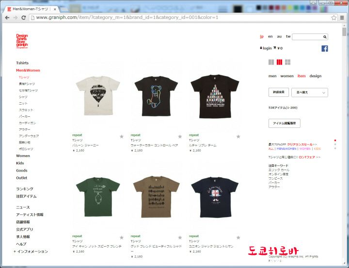Open 店舗情報 page link
Image resolution: width=349 pixels, height=268 pixels.
(23, 222)
